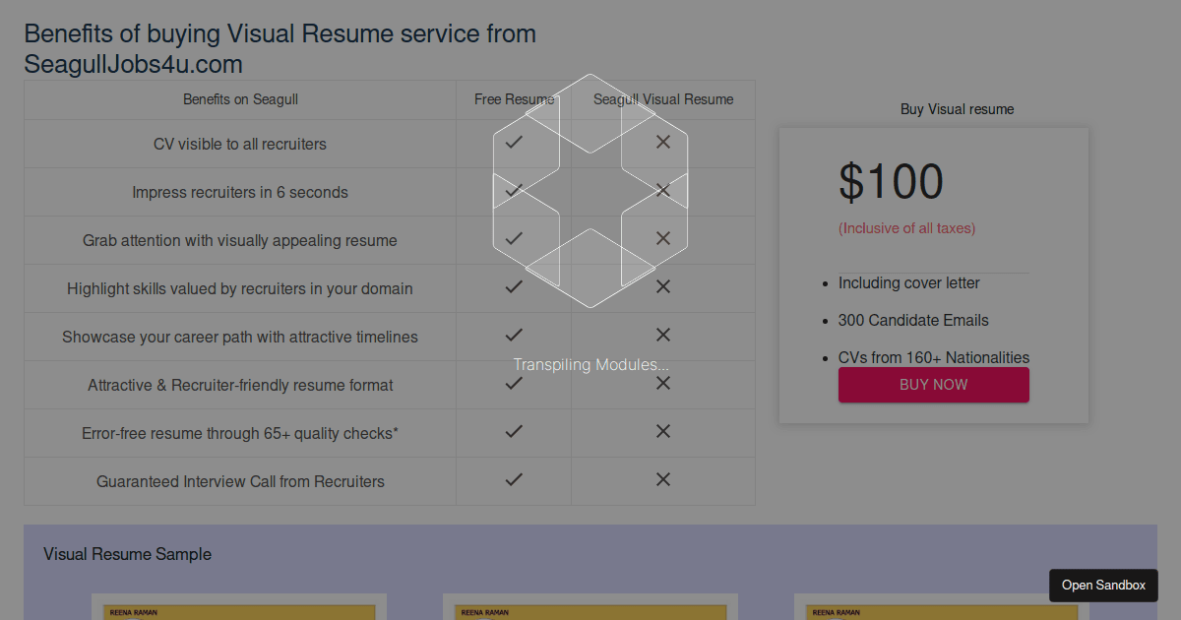Click cross icon in Guaranteed Interview Call row
This screenshot has height=620, width=1181.
(x=662, y=480)
